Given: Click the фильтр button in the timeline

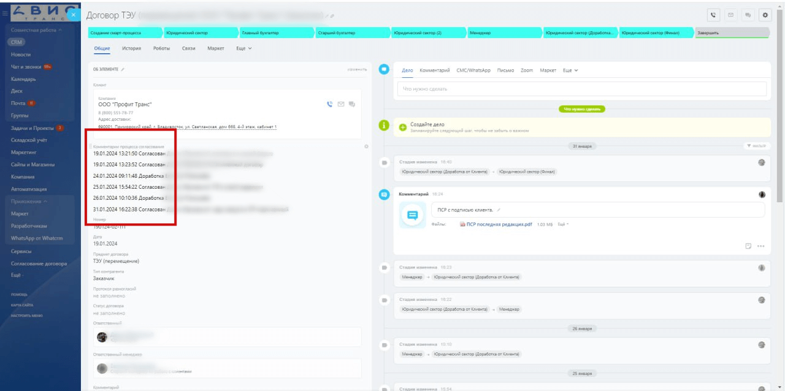Looking at the screenshot, I should [755, 146].
